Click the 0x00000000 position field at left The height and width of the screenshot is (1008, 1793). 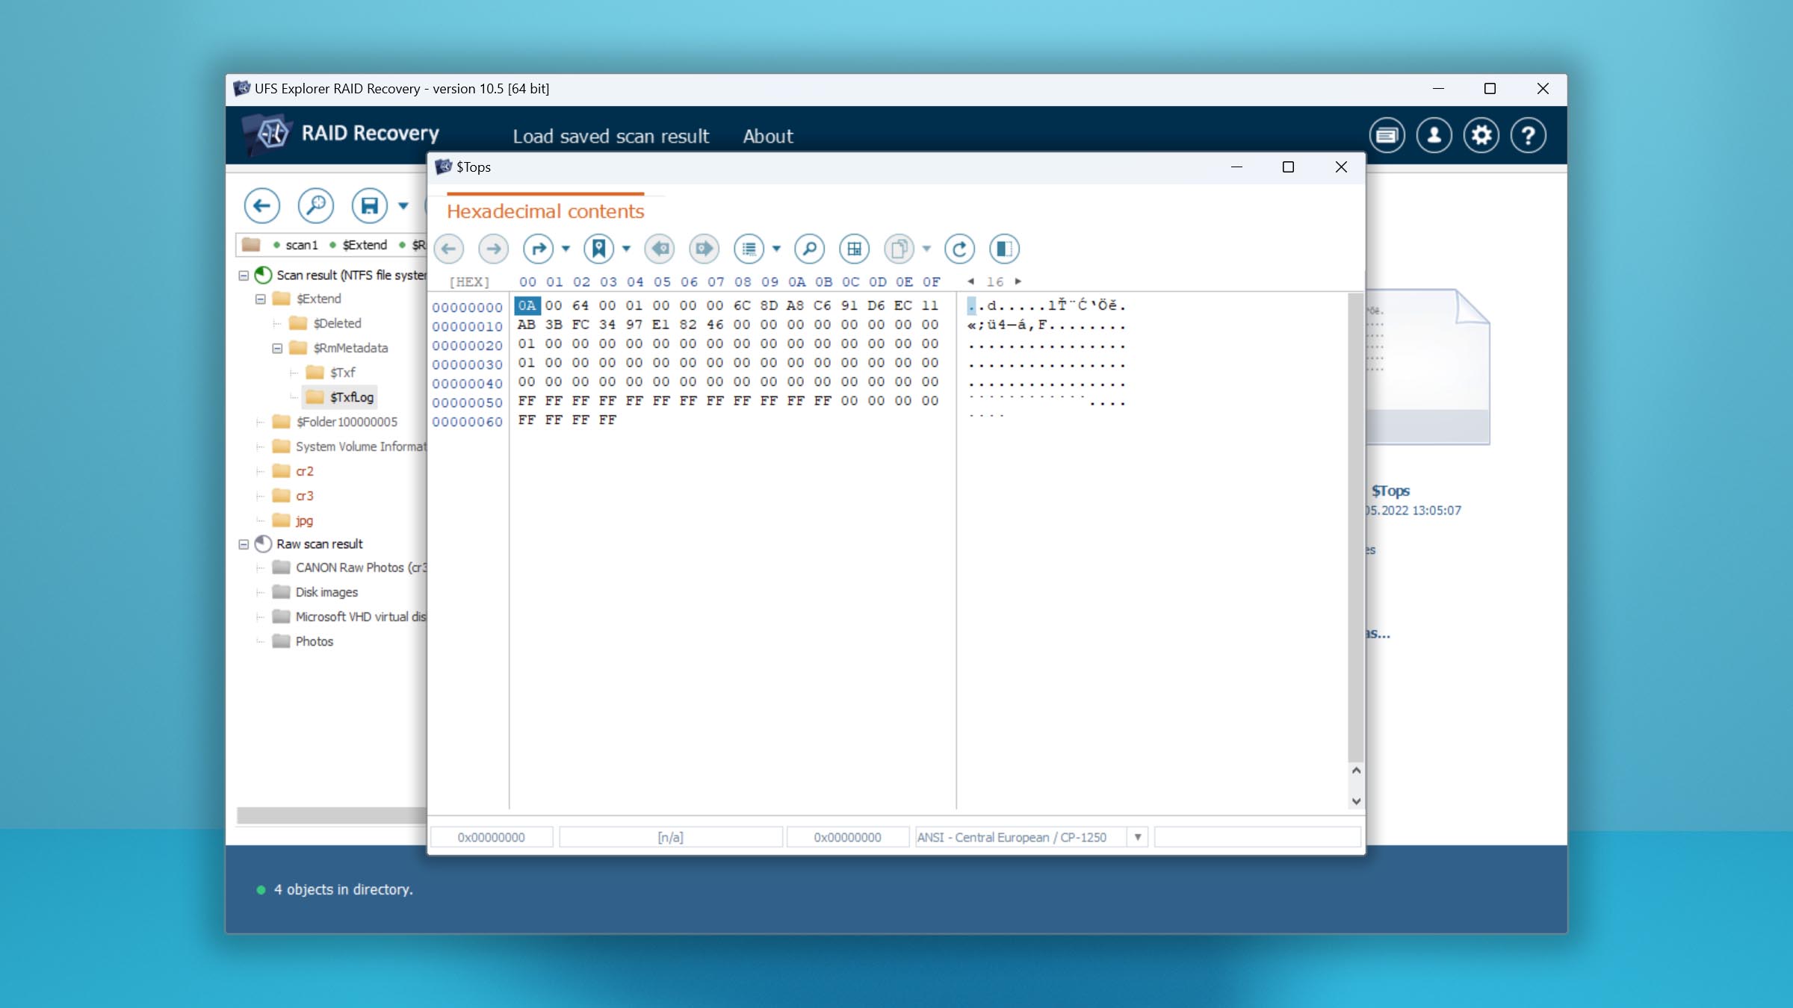pyautogui.click(x=492, y=837)
